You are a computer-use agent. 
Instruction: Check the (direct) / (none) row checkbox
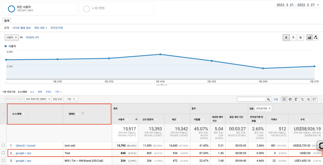(x=3, y=145)
